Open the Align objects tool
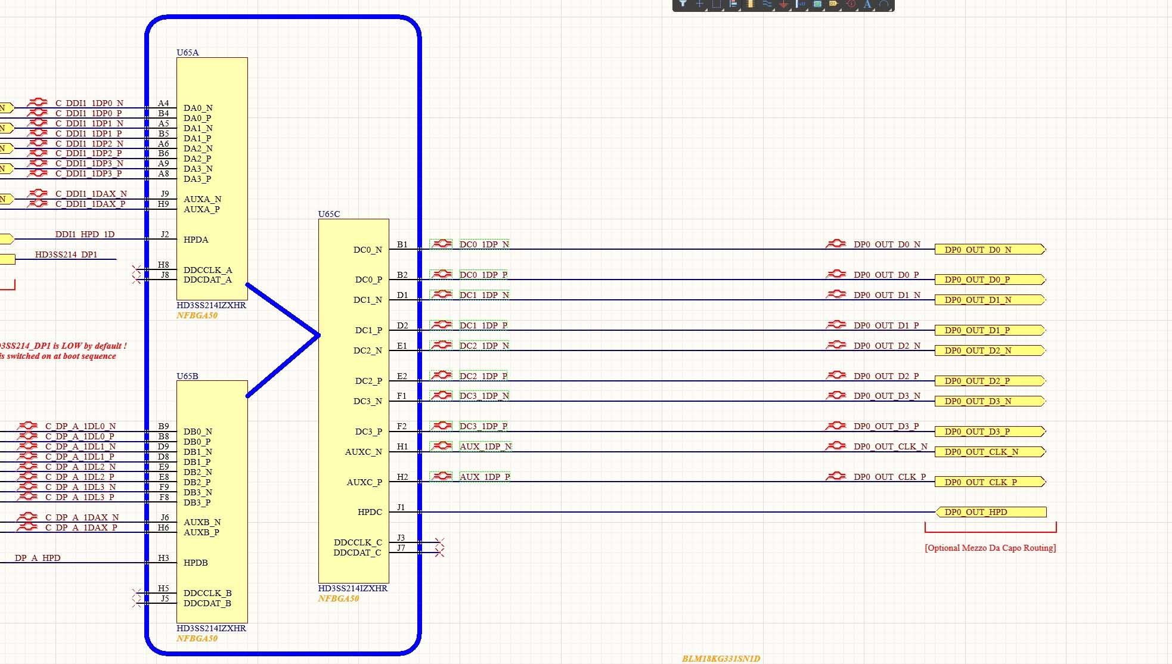 (733, 4)
